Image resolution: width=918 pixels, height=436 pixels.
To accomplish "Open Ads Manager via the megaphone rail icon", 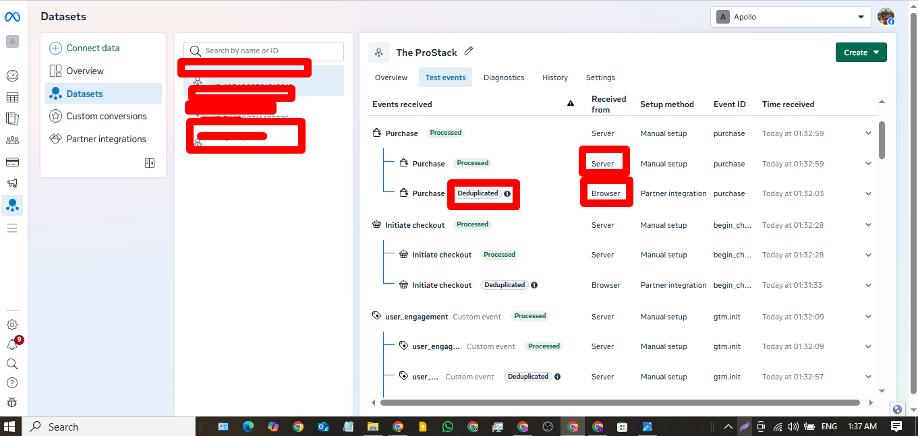I will coord(12,183).
